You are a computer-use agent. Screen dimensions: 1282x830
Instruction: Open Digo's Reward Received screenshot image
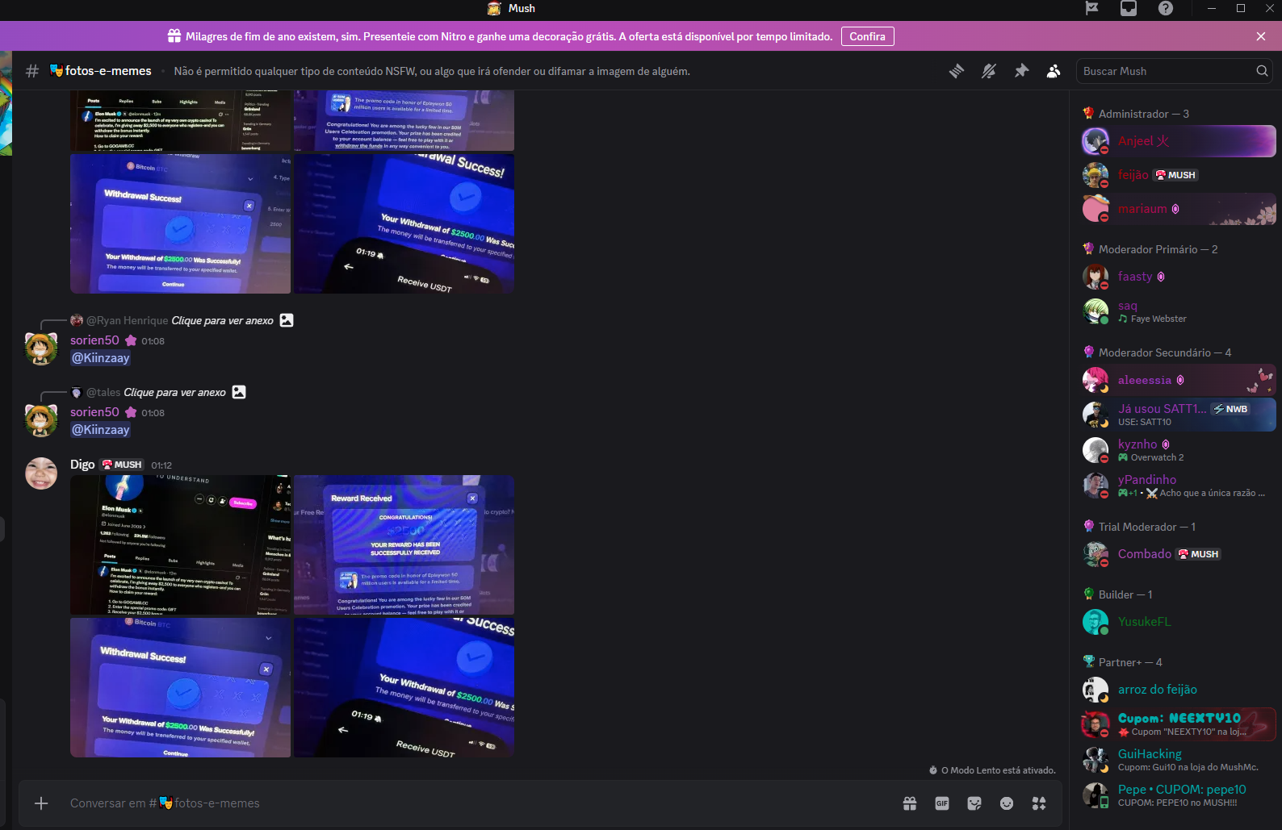pyautogui.click(x=404, y=544)
